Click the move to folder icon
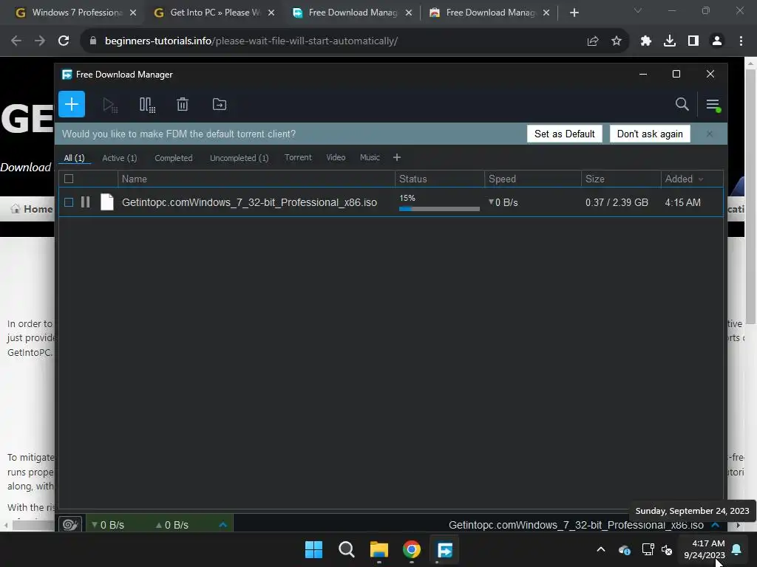This screenshot has height=567, width=757. click(219, 104)
